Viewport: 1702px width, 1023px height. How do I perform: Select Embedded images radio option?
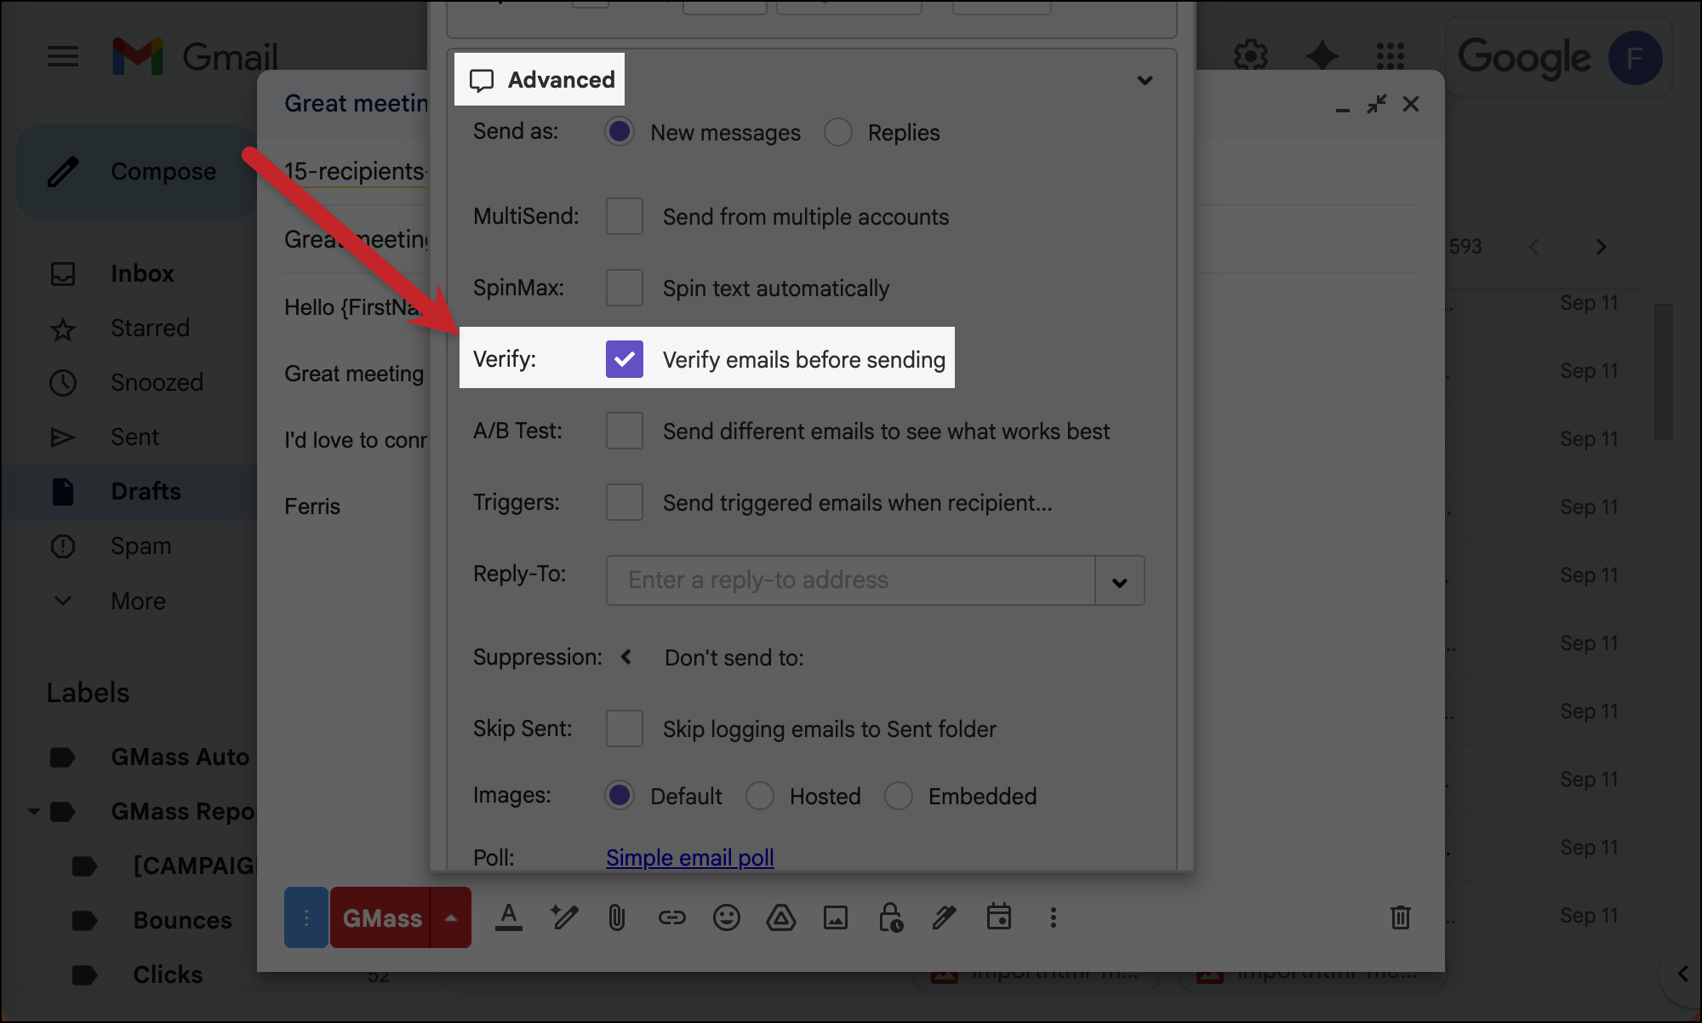coord(899,796)
